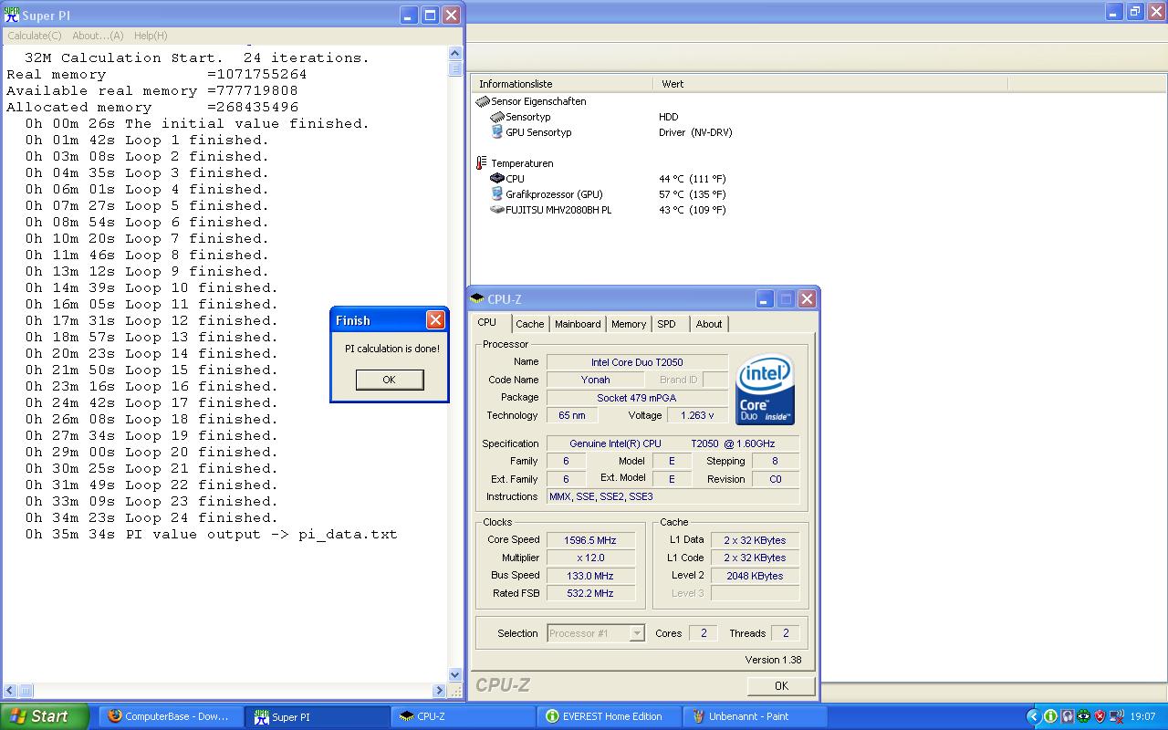
Task: Click the Temperaturen thermometer icon
Action: coord(482,163)
